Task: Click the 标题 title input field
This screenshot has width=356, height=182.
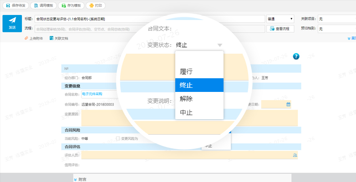Action: tap(150, 19)
